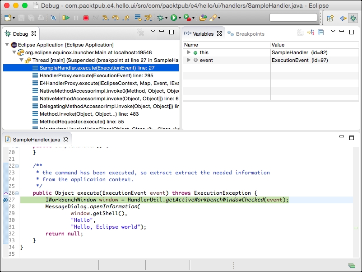Click the Resume debug button
Viewport: 362px width, 272px height.
pyautogui.click(x=66, y=18)
